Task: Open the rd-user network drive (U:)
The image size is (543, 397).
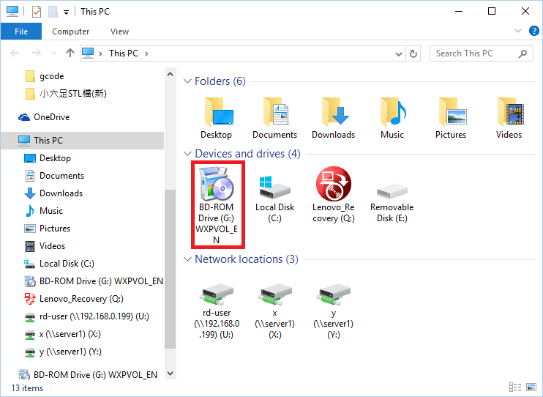Action: [216, 295]
